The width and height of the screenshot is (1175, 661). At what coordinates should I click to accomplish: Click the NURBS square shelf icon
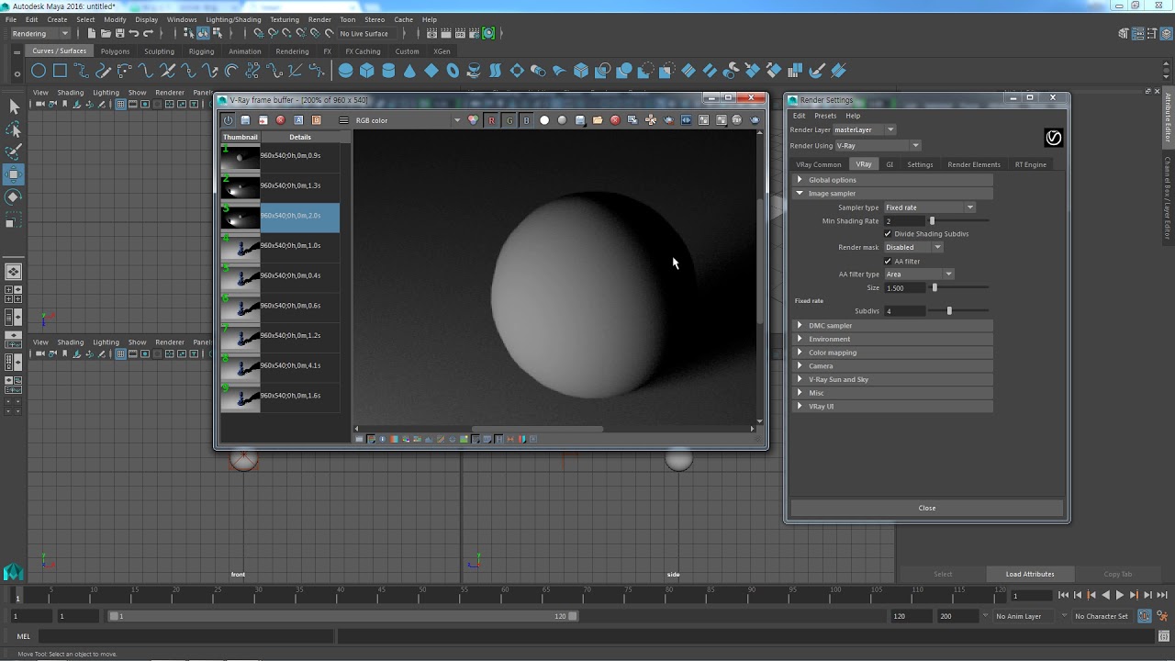tap(60, 71)
